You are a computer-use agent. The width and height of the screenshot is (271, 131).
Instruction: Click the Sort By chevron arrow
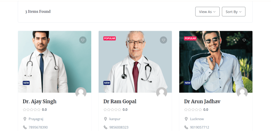(x=240, y=12)
